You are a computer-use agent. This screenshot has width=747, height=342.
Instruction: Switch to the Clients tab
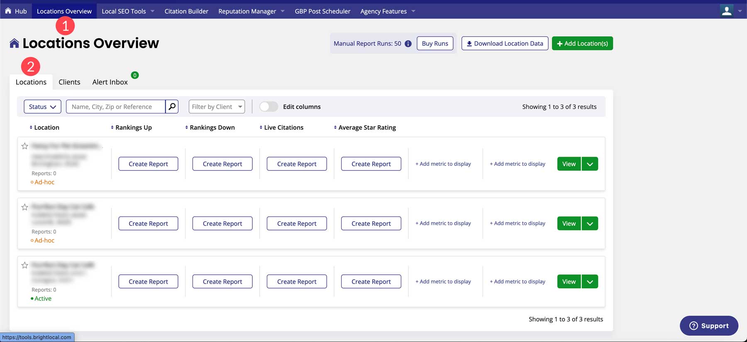[x=69, y=82]
